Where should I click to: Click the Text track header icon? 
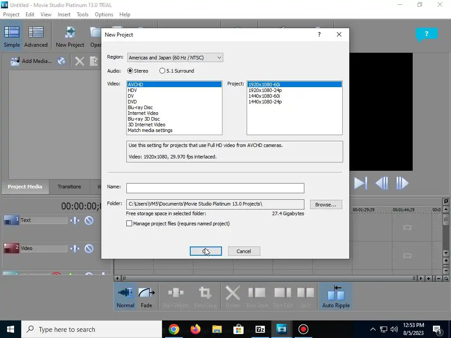tap(11, 220)
